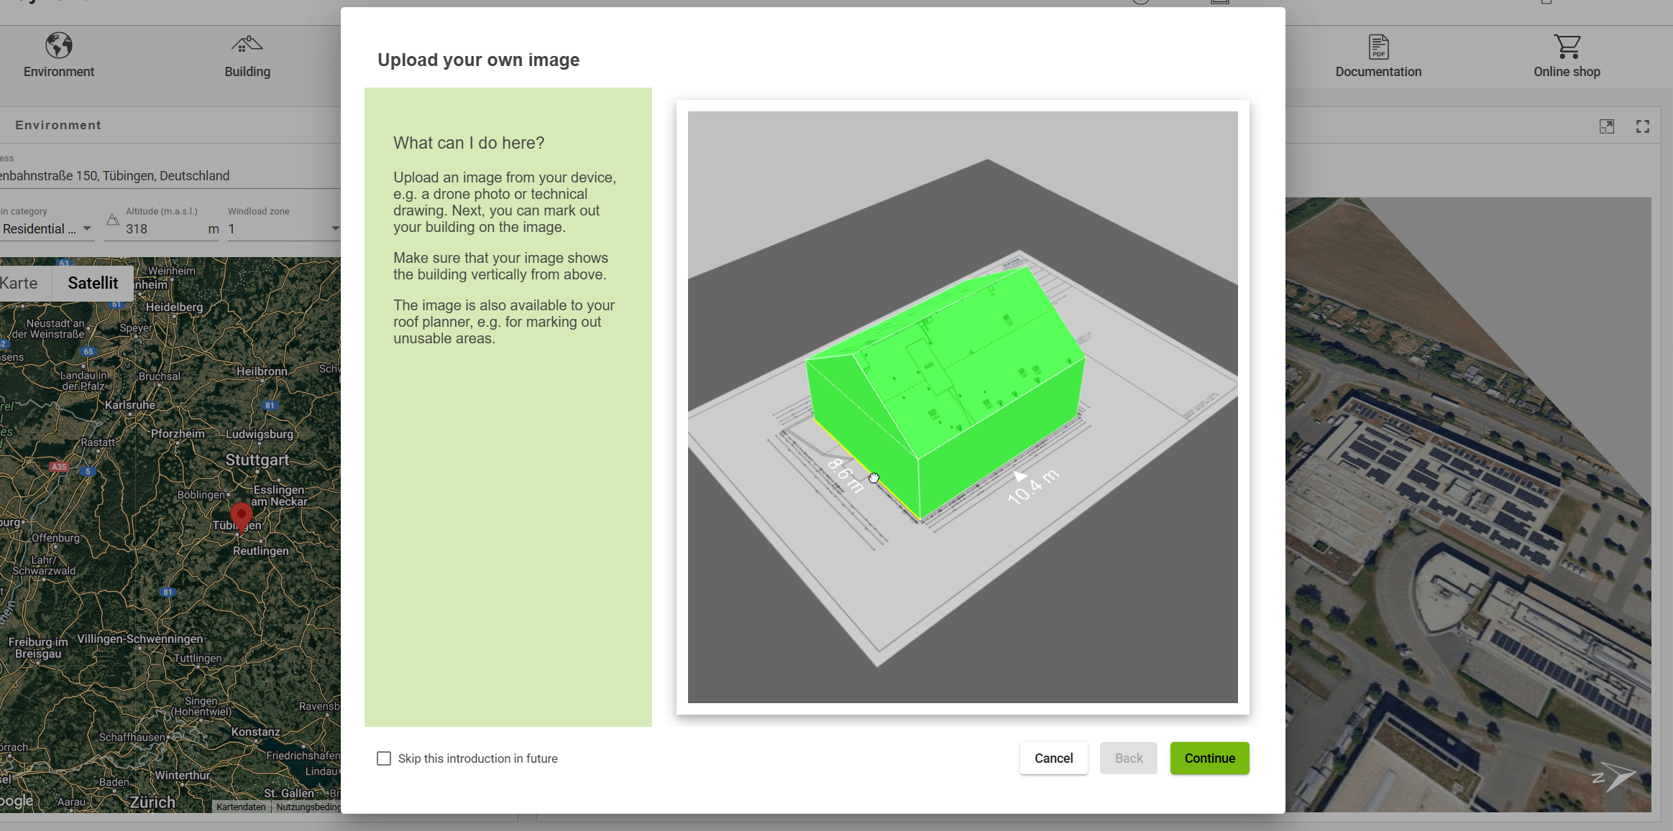Screen dimensions: 1673x831
Task: Select the Satellit map tab
Action: coord(93,283)
